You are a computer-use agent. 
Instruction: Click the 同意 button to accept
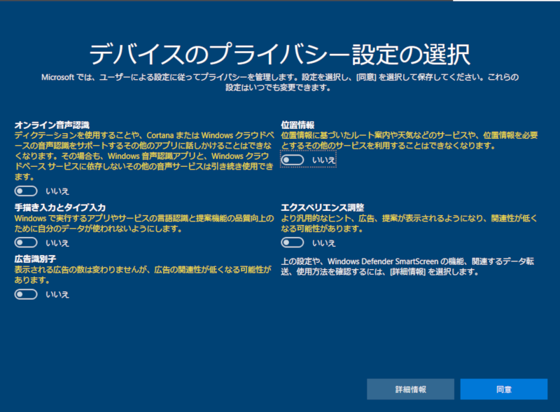tap(503, 389)
